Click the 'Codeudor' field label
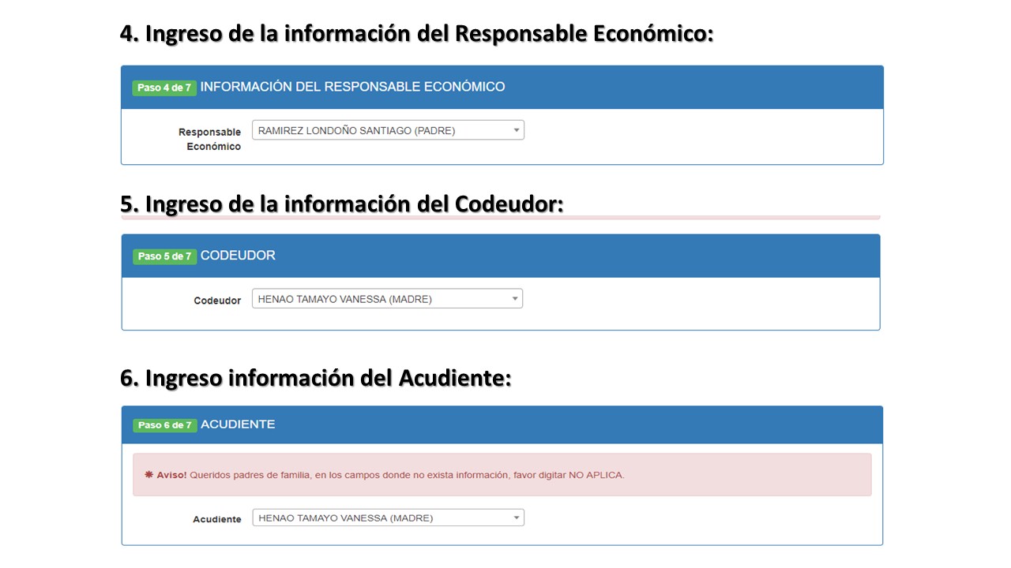1011x568 pixels. (x=217, y=301)
